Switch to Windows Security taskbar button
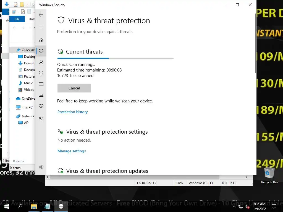 point(61,206)
